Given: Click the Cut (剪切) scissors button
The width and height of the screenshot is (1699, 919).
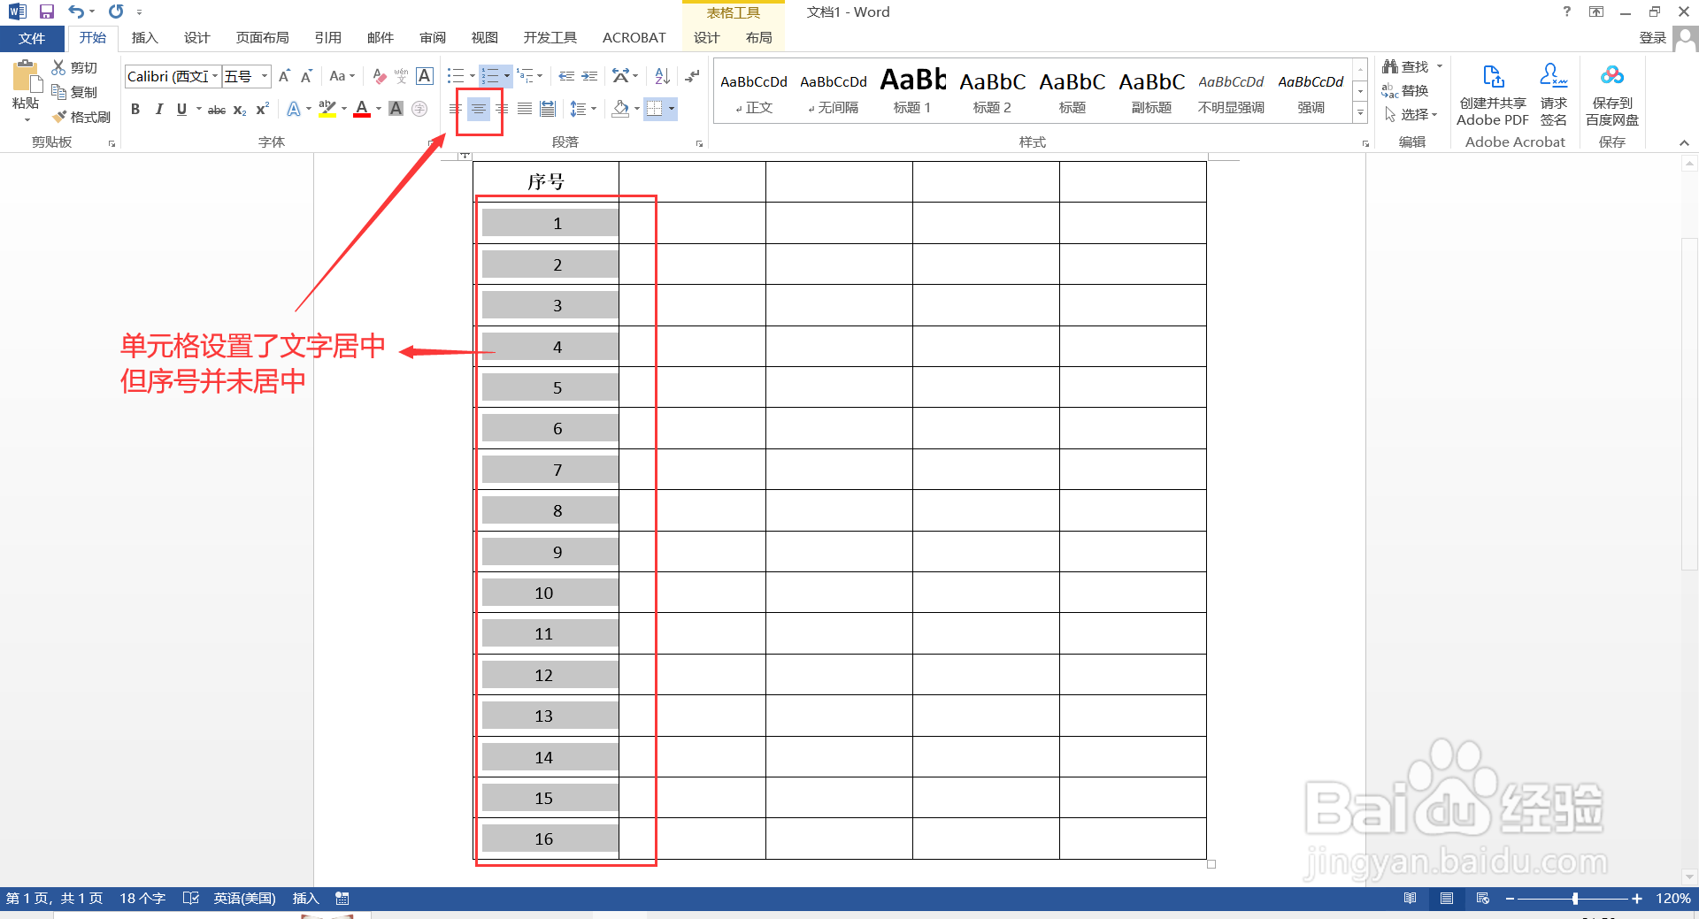Looking at the screenshot, I should 74,67.
